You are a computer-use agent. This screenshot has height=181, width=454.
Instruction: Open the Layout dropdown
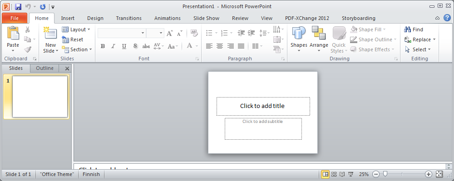point(76,29)
